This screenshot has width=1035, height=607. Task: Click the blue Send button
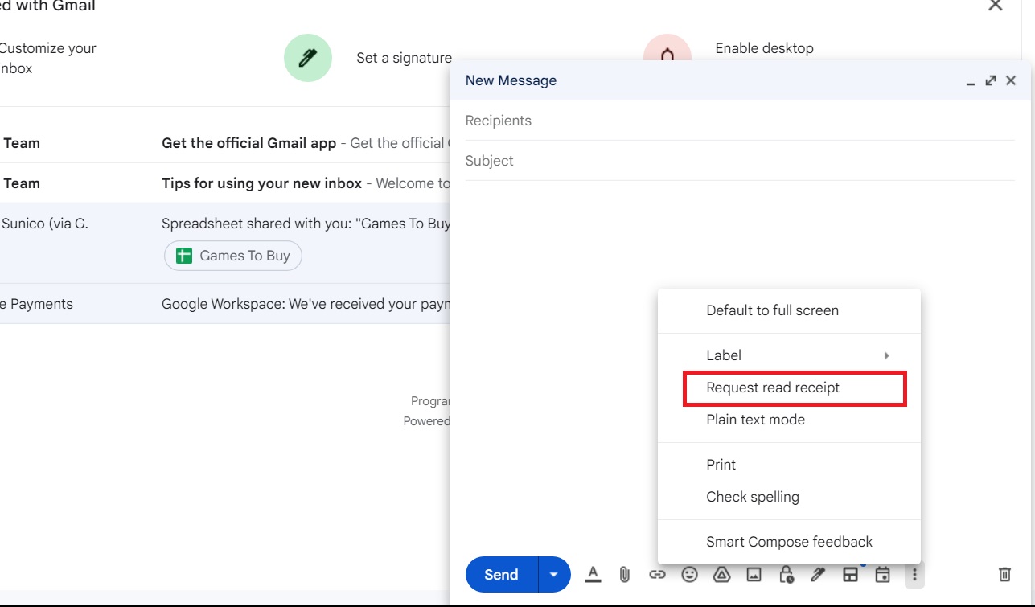click(x=501, y=574)
